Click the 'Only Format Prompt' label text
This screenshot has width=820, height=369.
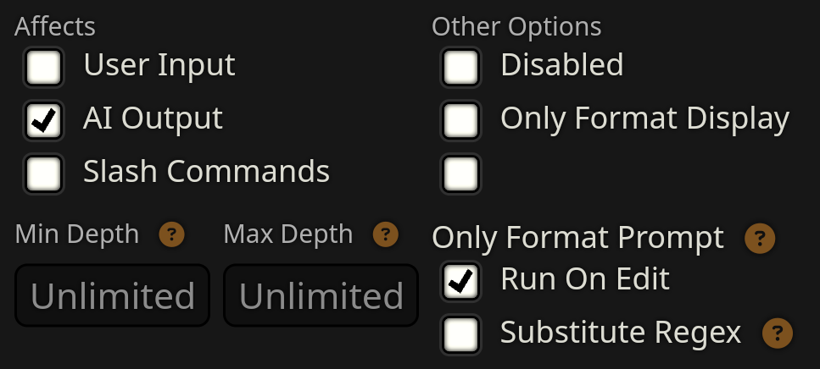[x=578, y=238]
